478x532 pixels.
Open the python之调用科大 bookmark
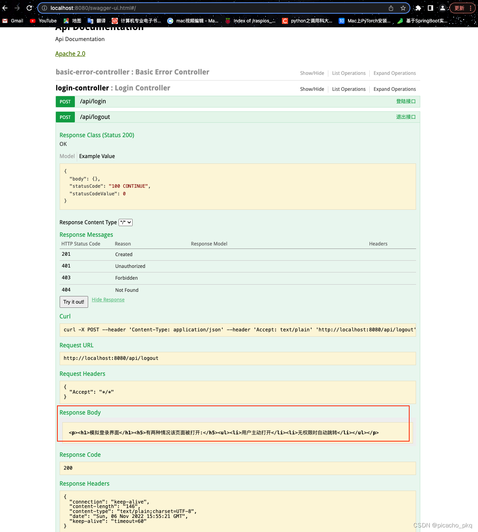click(x=307, y=21)
